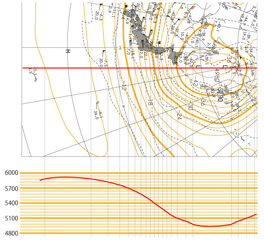Viewport: 264px width, 240px height.
Task: Click the H high-pressure marker
Action: (67, 51)
